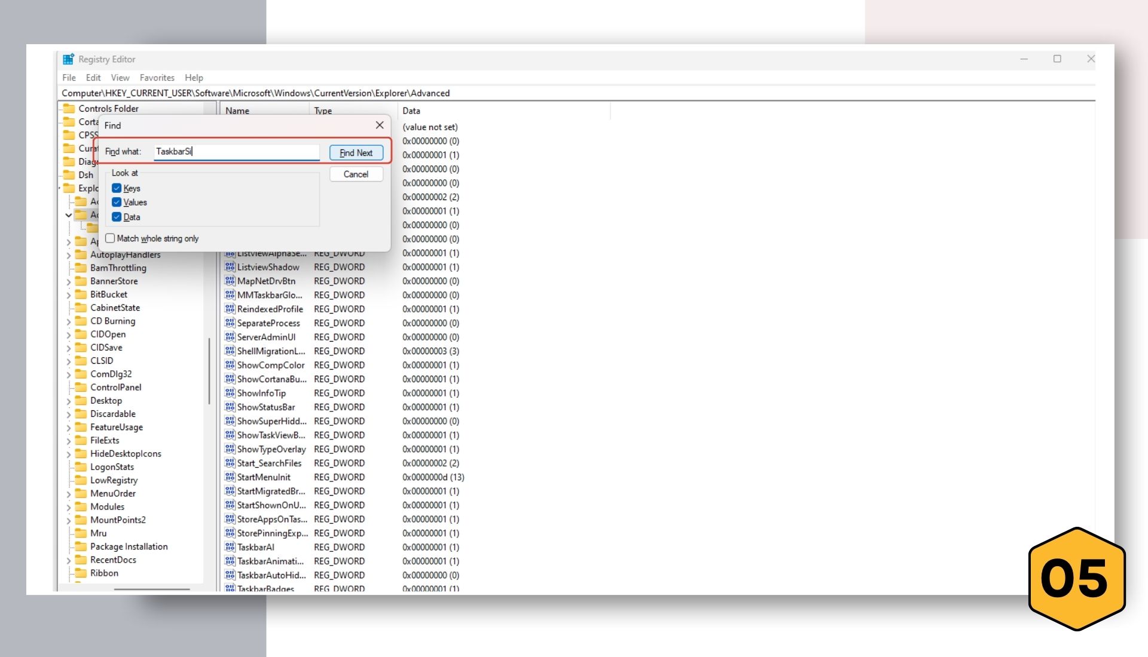The image size is (1148, 657).
Task: Click the Ribbon folder icon in tree
Action: coord(81,573)
